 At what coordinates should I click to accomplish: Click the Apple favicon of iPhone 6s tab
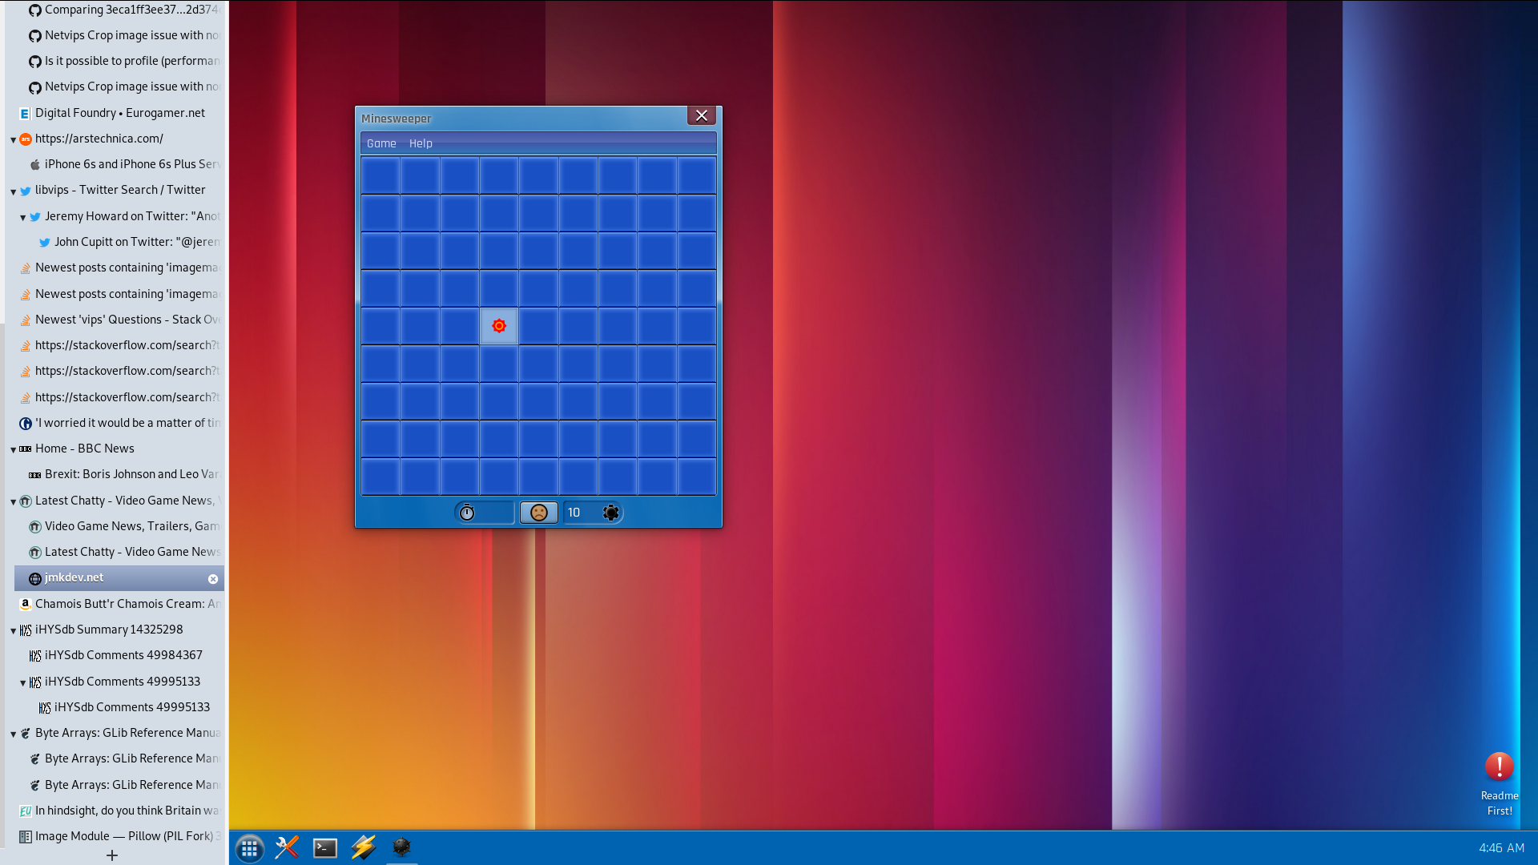coord(35,164)
